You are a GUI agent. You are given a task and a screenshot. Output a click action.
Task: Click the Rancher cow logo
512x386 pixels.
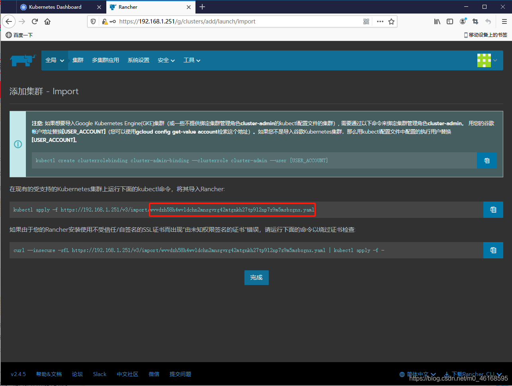pos(23,60)
